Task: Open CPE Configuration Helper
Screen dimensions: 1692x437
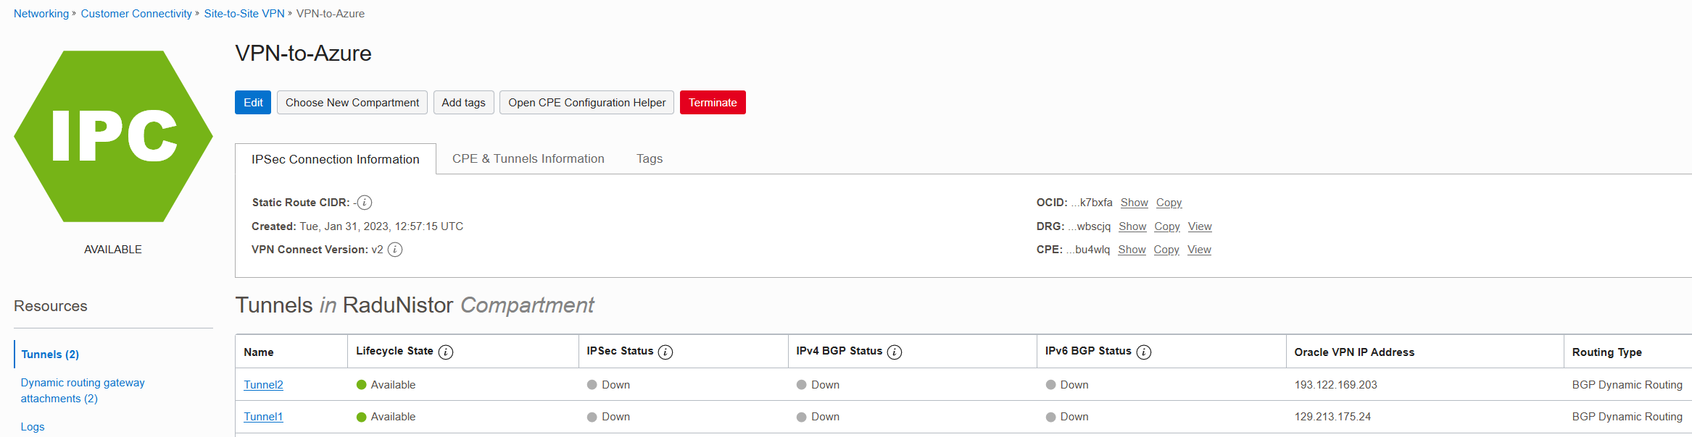Action: point(586,103)
